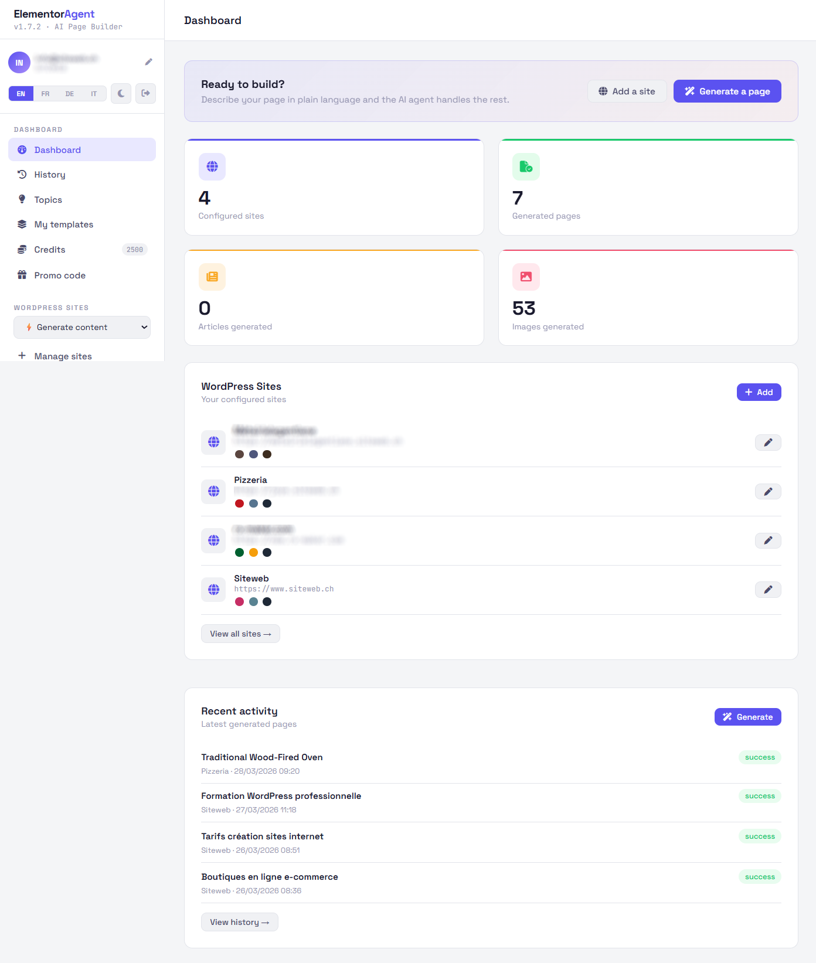Viewport: 816px width, 963px height.
Task: Toggle dark mode with moon icon
Action: point(121,93)
